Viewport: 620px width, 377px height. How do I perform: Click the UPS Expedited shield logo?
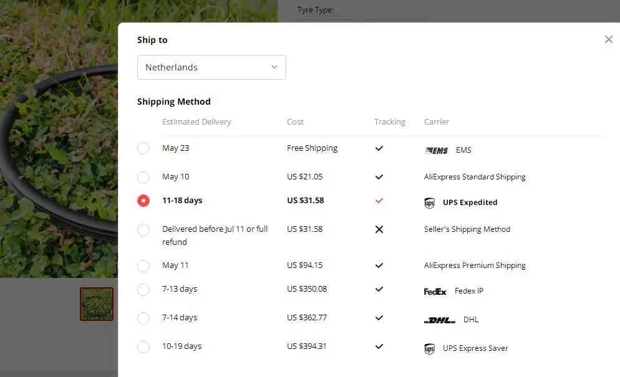pyautogui.click(x=429, y=203)
